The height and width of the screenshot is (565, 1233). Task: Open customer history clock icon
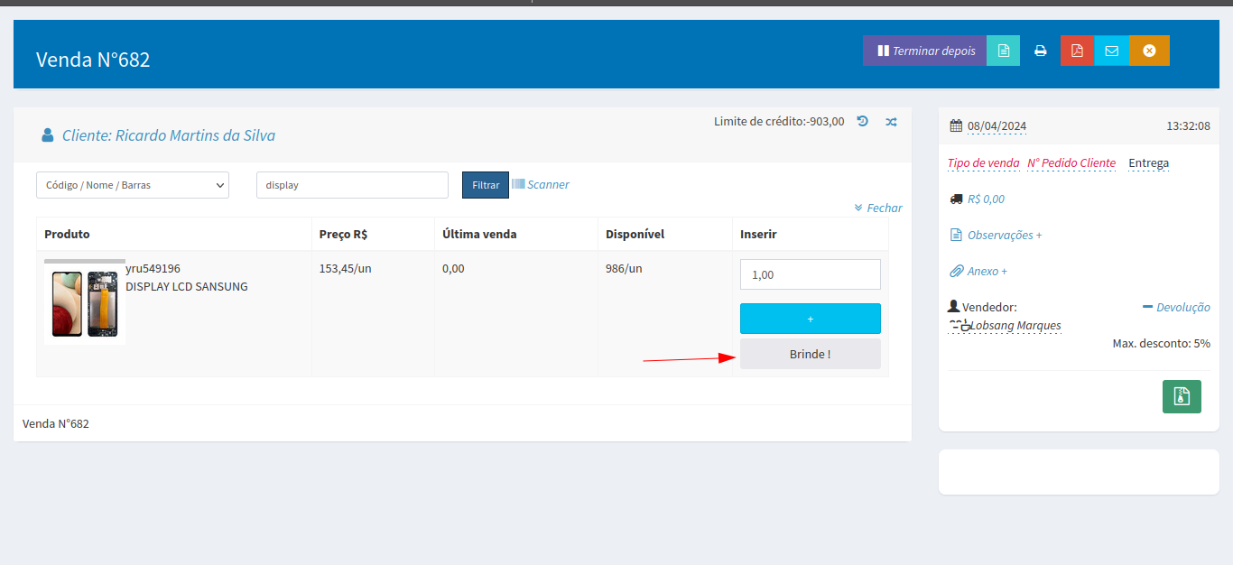(863, 121)
